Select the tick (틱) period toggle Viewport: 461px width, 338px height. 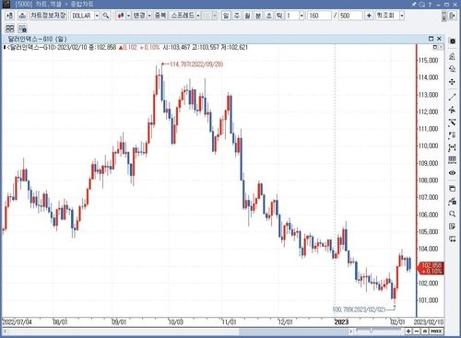click(x=279, y=16)
